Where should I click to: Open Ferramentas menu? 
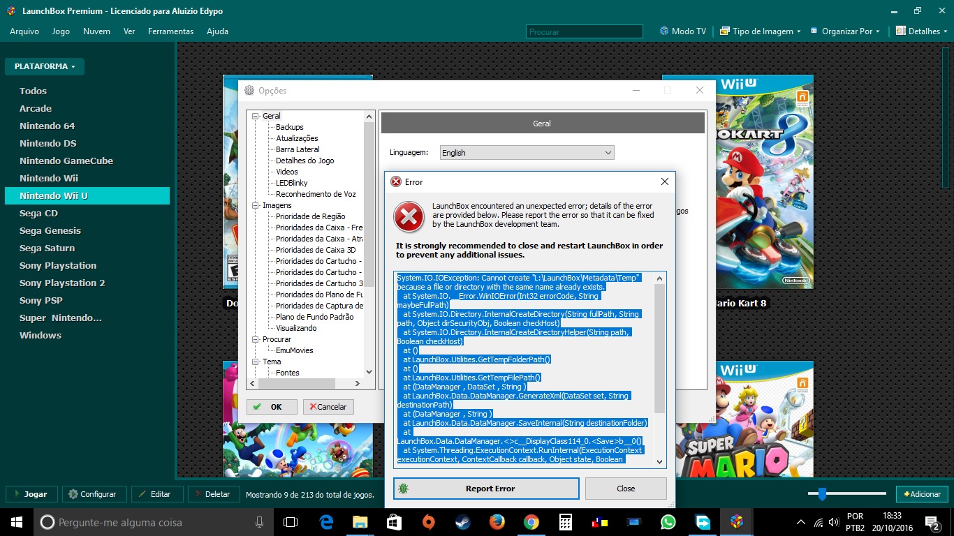click(170, 31)
